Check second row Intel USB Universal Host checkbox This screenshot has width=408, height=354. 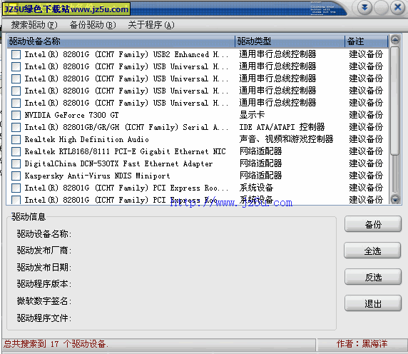16,67
